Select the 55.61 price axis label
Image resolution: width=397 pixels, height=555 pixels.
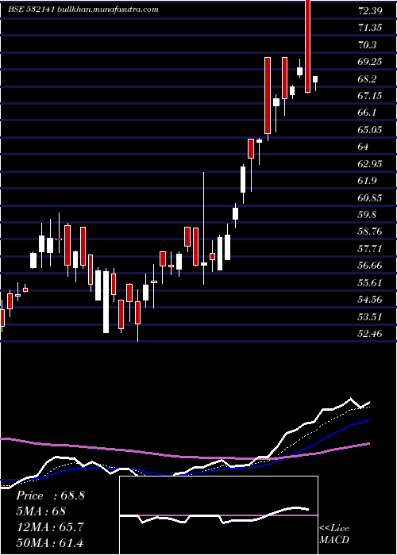pyautogui.click(x=370, y=282)
